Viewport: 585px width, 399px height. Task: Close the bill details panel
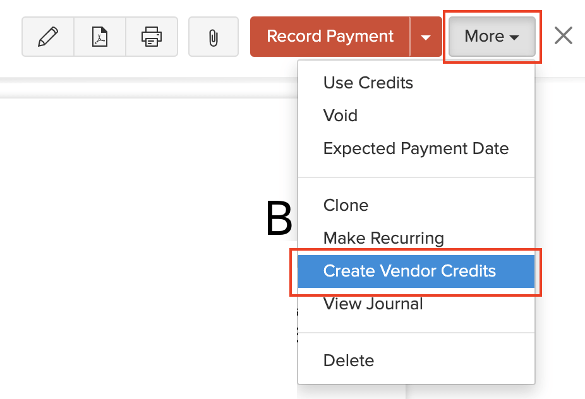[563, 36]
